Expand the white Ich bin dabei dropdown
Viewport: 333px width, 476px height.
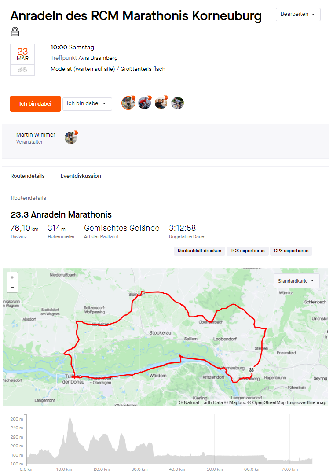pyautogui.click(x=88, y=103)
